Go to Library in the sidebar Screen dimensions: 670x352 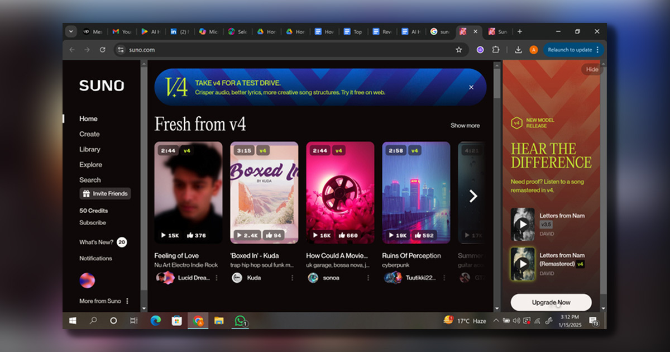click(x=90, y=149)
